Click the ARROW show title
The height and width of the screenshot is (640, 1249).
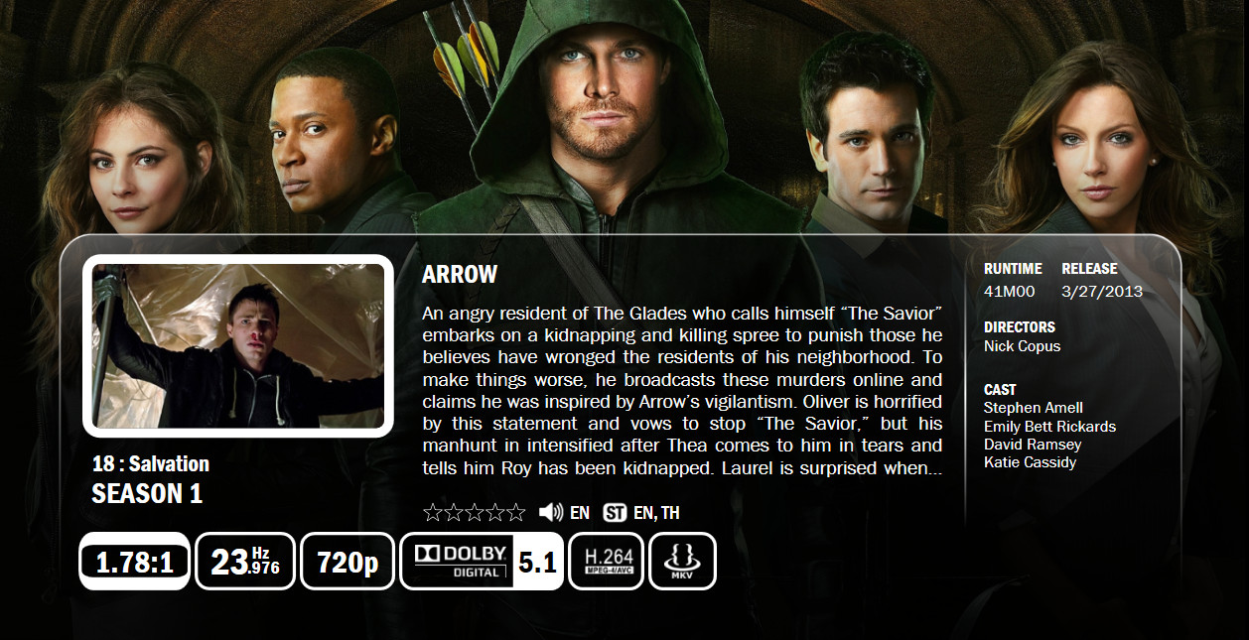coord(460,275)
